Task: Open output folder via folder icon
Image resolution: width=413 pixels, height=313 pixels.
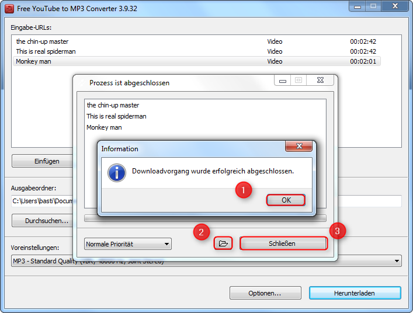Action: click(x=223, y=244)
